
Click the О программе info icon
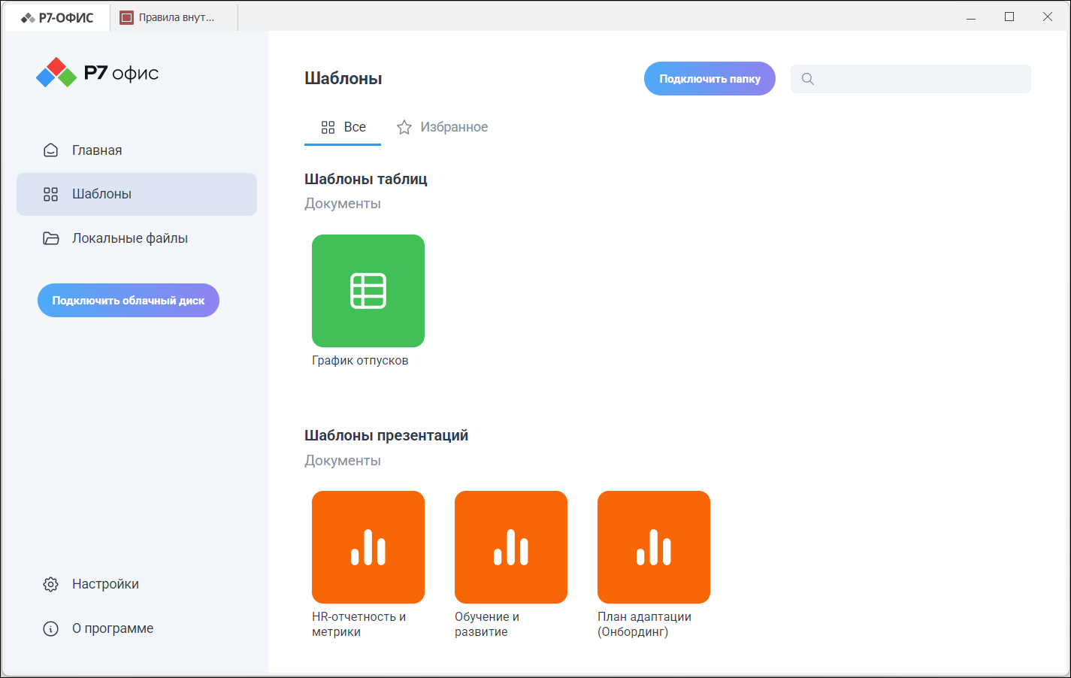tap(51, 628)
